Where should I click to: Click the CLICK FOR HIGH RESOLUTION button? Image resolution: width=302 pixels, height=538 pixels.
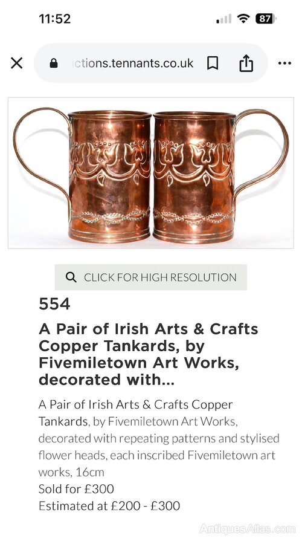tap(151, 277)
